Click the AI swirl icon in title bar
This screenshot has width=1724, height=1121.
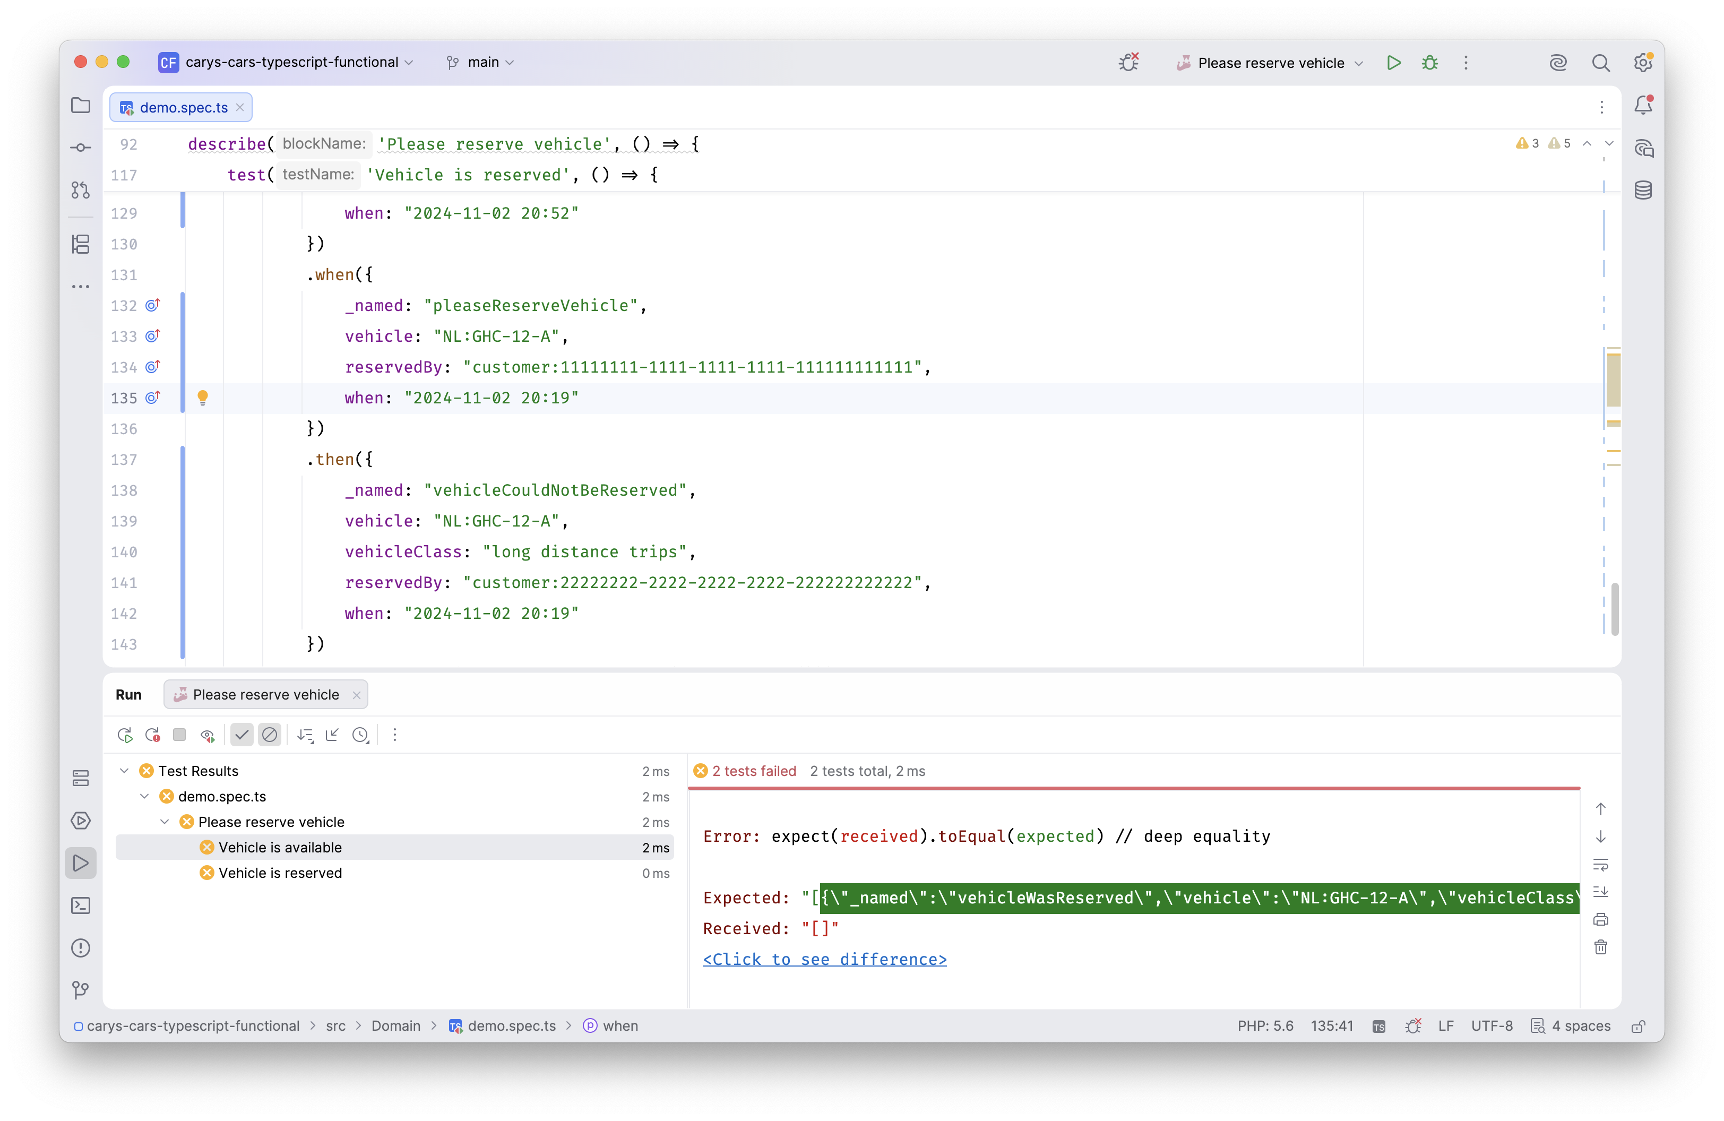tap(1557, 63)
